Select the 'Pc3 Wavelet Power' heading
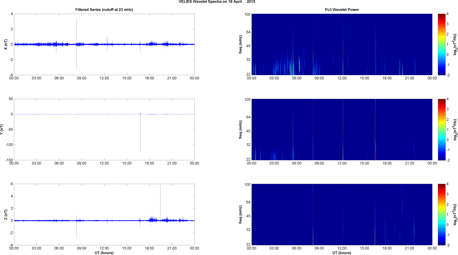The width and height of the screenshot is (458, 255). 342,10
